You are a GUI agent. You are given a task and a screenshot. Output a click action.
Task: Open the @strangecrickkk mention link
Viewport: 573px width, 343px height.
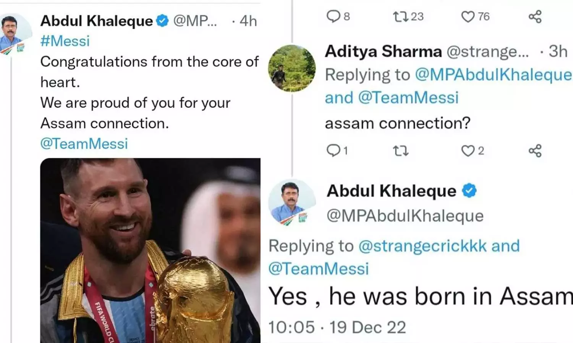(x=422, y=246)
